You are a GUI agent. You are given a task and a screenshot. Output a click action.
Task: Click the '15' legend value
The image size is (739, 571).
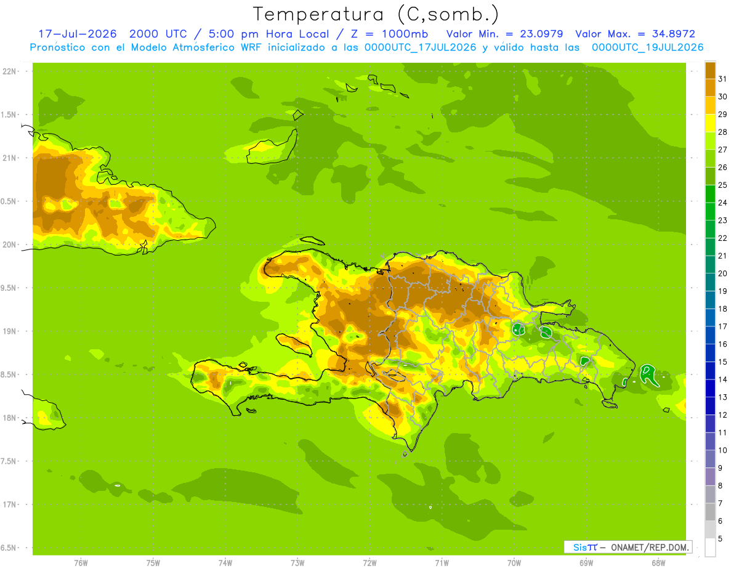coord(722,362)
